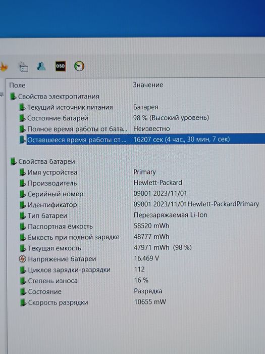Click the battery icon beside Степень износа
This screenshot has width=265, height=354.
tap(23, 281)
